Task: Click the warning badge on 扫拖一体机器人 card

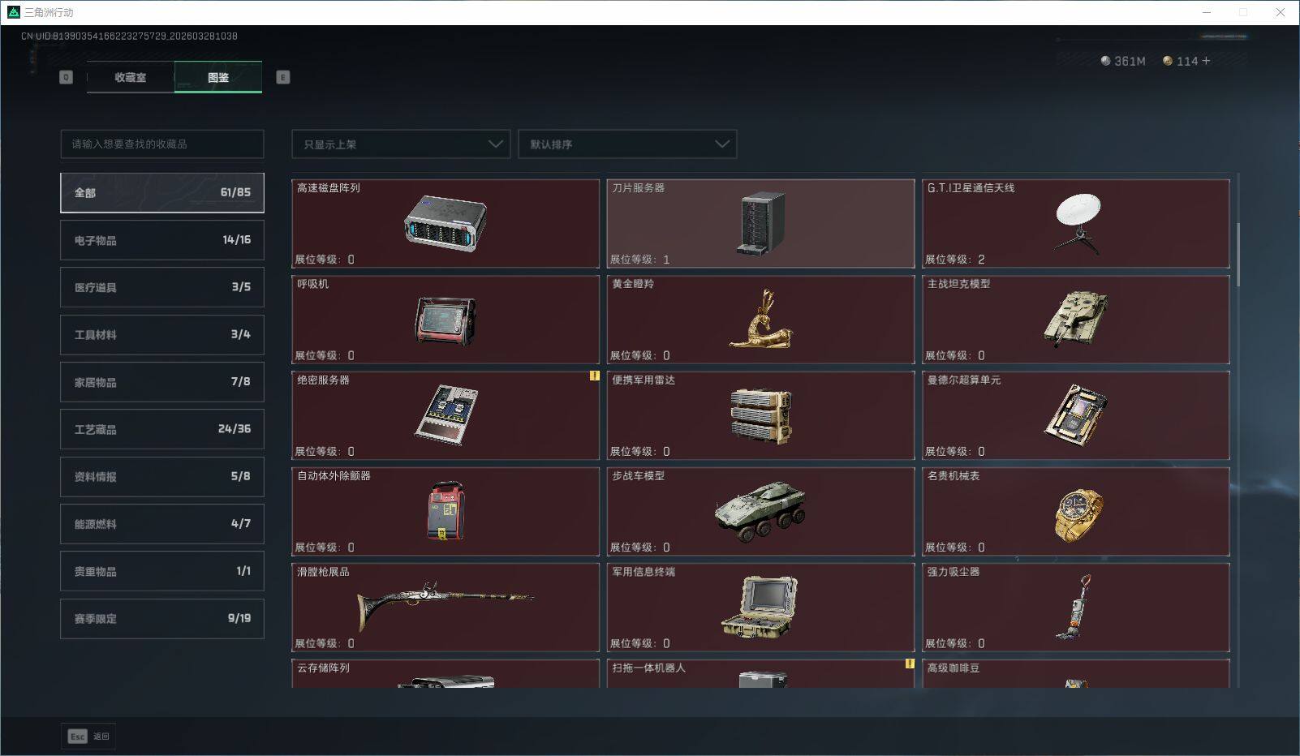Action: (x=909, y=664)
